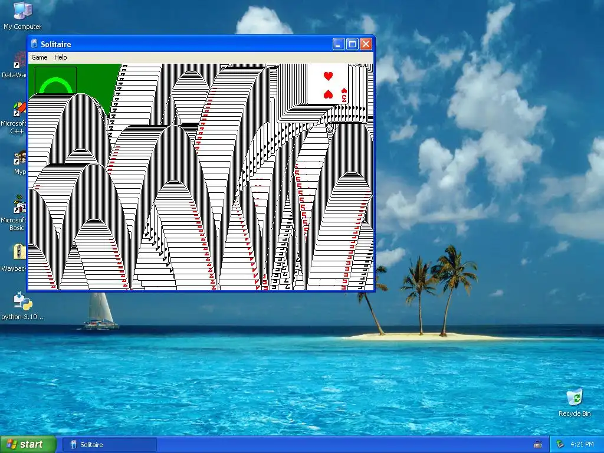Select the Recycle Bin desktop icon

pyautogui.click(x=575, y=403)
